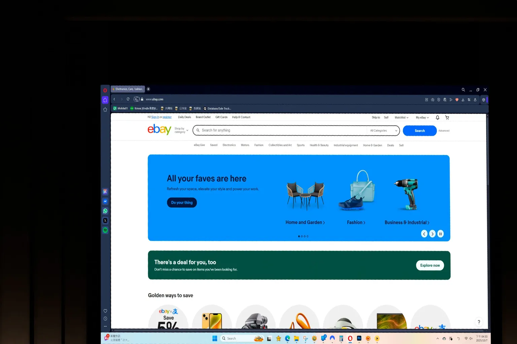Click the blue Search button
The height and width of the screenshot is (344, 517).
coord(420,131)
